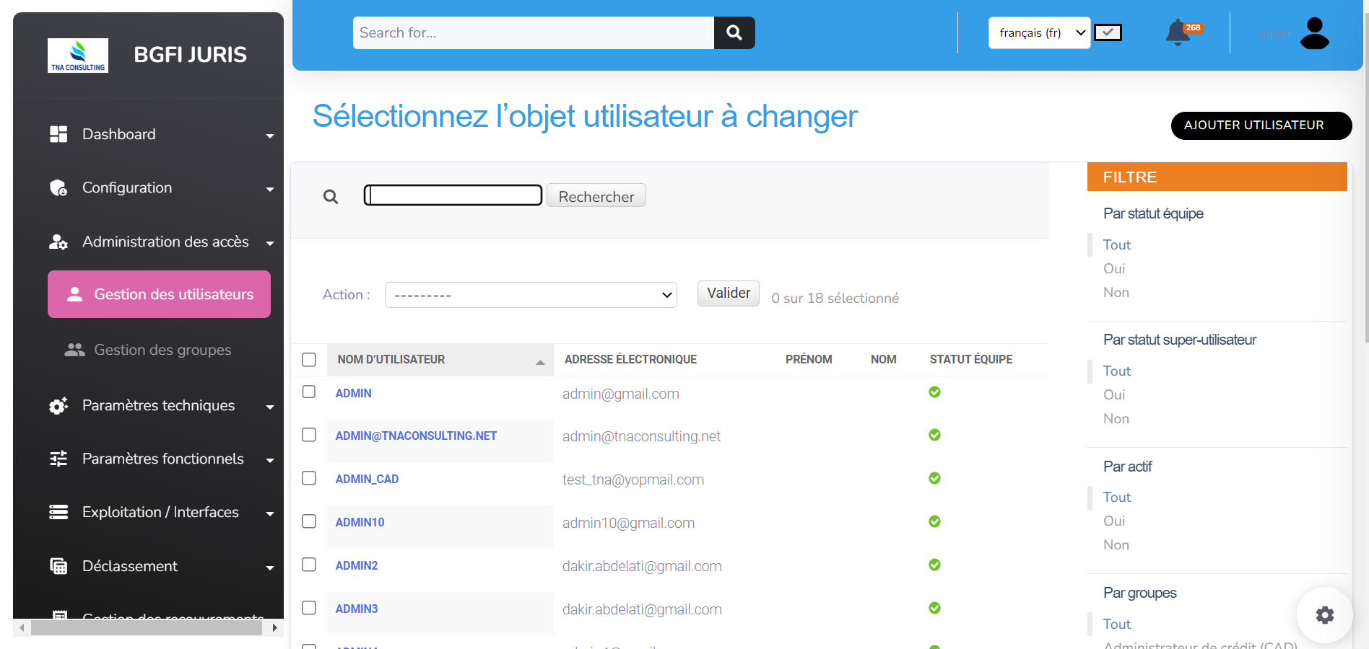Open the français language dropdown
Viewport: 1369px width, 649px height.
(x=1039, y=33)
